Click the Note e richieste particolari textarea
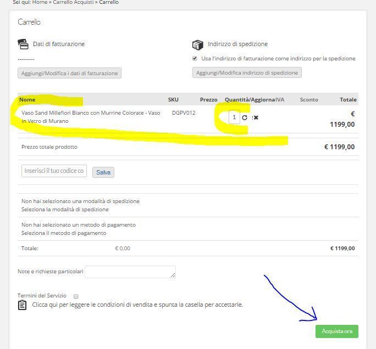Screen dimensions: 376x349 [x=130, y=272]
